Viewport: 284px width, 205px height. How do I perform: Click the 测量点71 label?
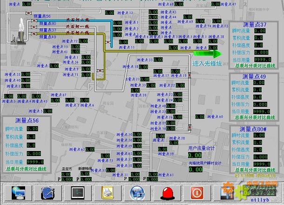tap(70, 75)
